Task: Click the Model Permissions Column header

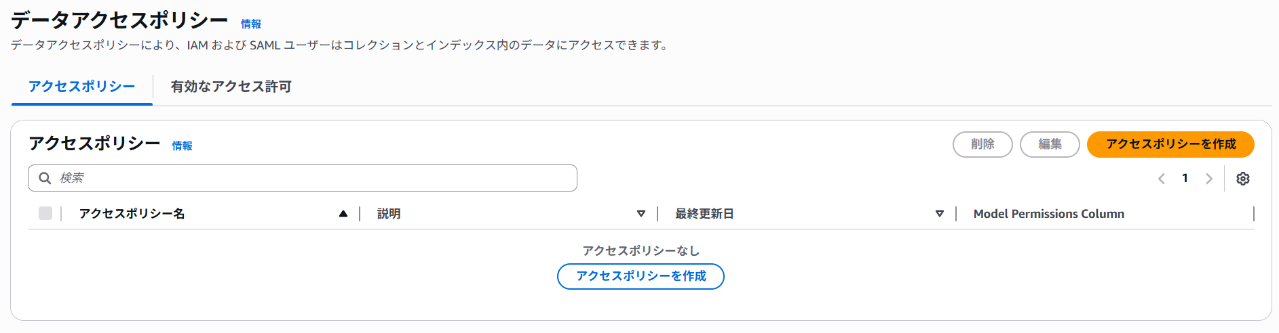Action: tap(1048, 214)
